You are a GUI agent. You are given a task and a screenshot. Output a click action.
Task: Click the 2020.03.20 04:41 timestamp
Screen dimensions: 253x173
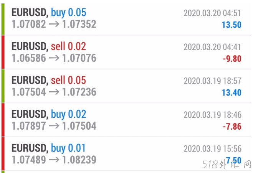pyautogui.click(x=212, y=47)
